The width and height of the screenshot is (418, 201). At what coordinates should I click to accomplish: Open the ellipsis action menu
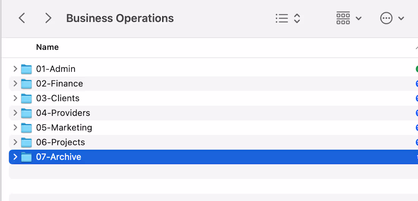pyautogui.click(x=386, y=18)
